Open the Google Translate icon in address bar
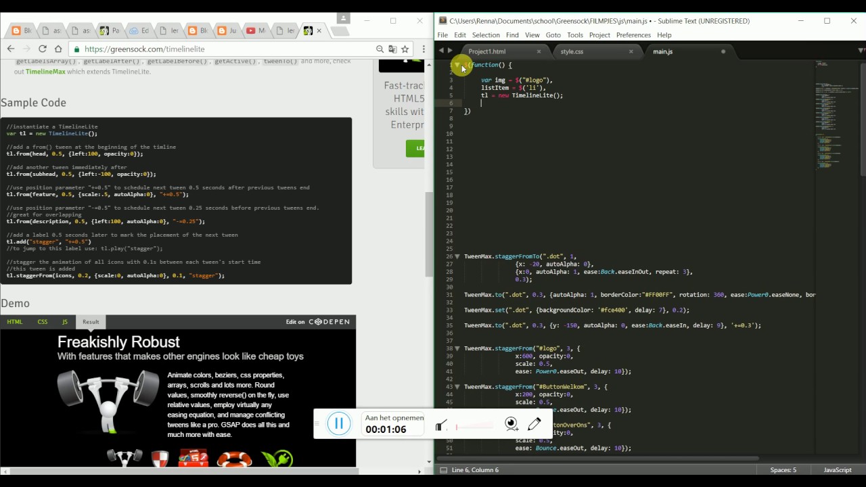 [392, 49]
